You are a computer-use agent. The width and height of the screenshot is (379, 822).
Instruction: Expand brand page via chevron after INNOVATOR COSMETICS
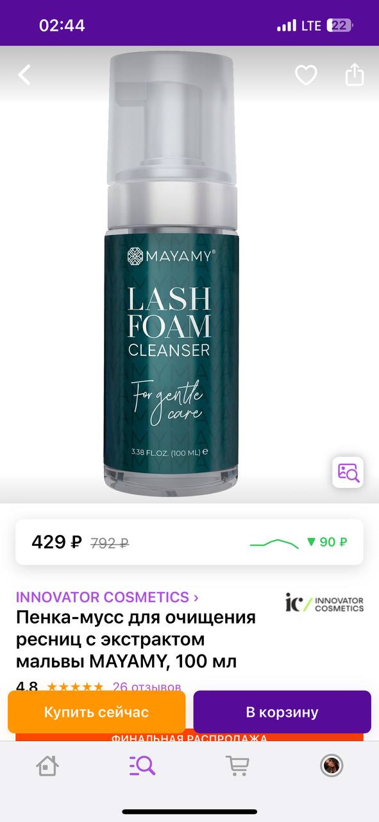(x=196, y=598)
